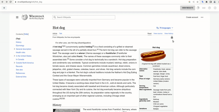This screenshot has width=219, height=112.
Task: Open help via question mark icon
Action: 209,8
